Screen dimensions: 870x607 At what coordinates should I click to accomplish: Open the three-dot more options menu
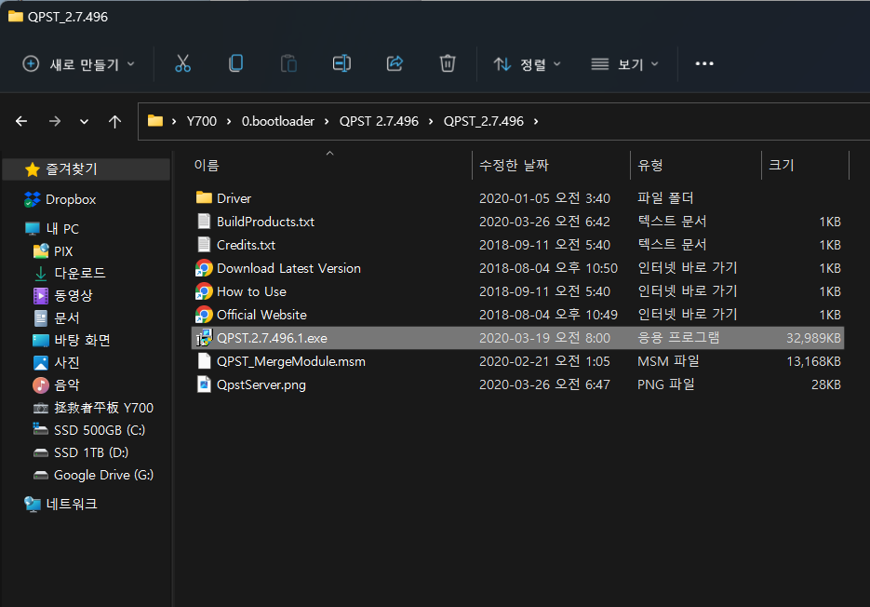(704, 64)
